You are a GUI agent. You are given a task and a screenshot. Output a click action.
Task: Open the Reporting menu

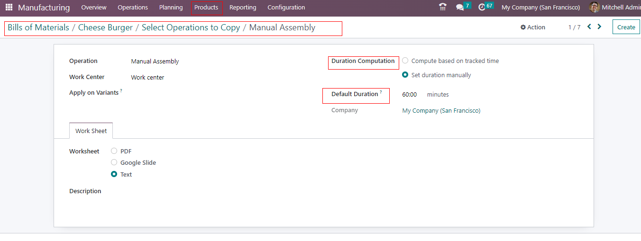point(243,8)
